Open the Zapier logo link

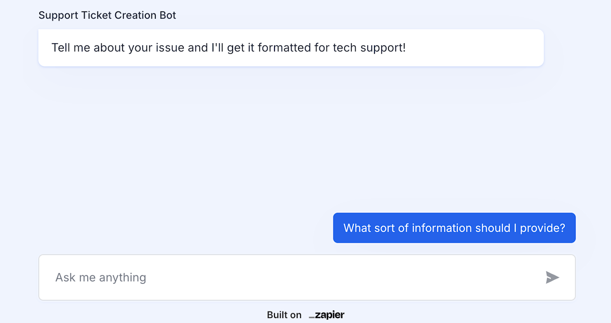[326, 315]
